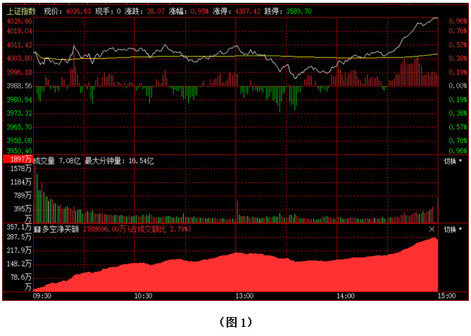Open the 切换 dropdown in volume panel
Image resolution: width=471 pixels, height=336 pixels.
pyautogui.click(x=453, y=161)
